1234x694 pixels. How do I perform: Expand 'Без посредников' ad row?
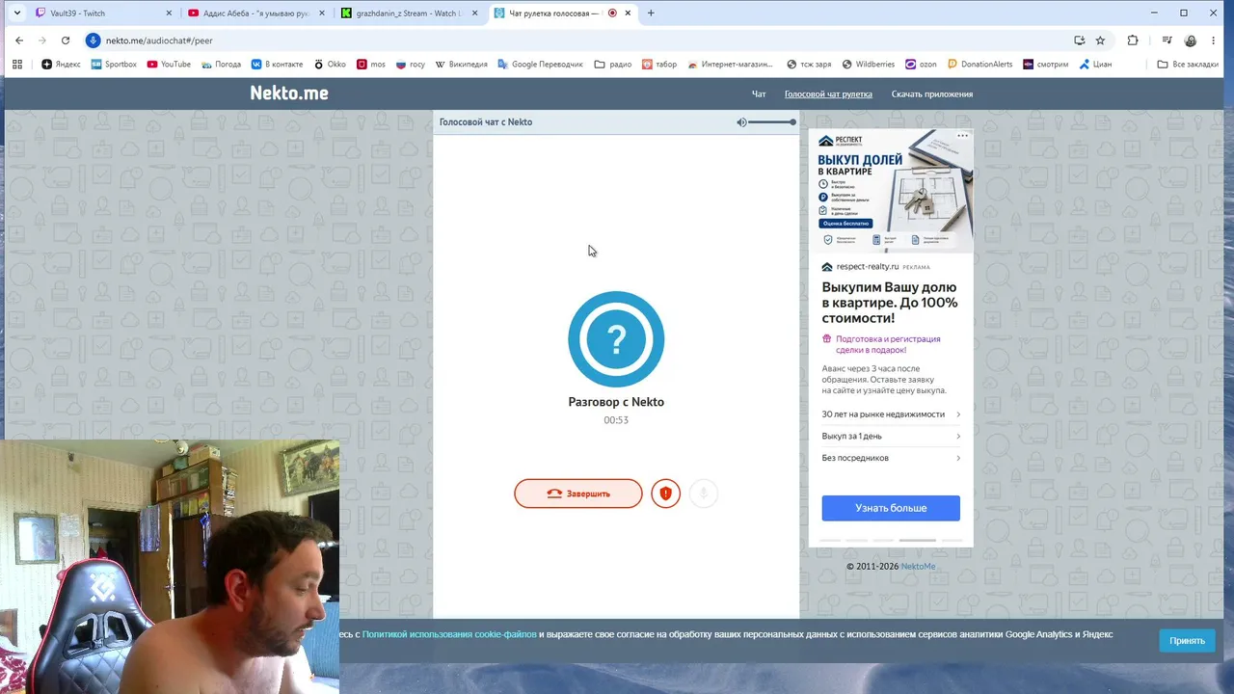click(x=891, y=458)
